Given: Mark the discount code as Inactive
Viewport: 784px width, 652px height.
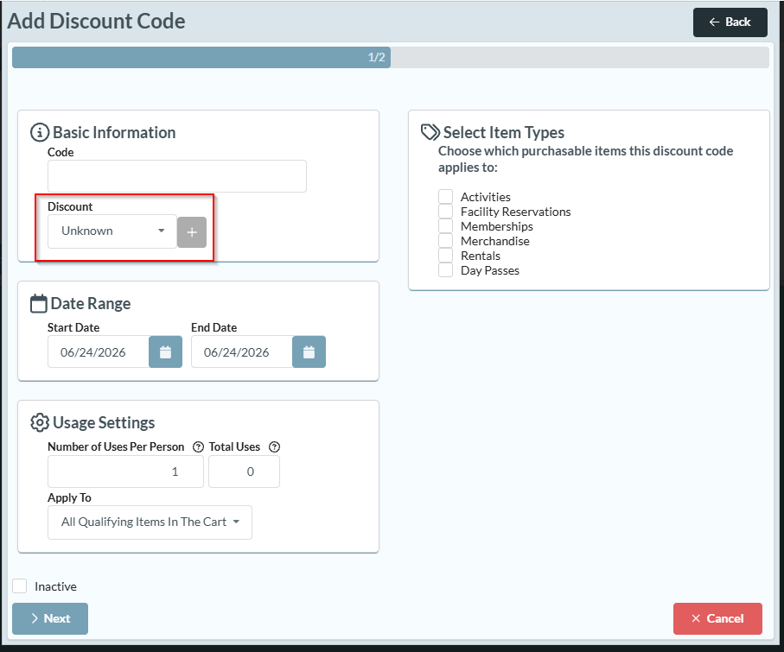Looking at the screenshot, I should [20, 586].
